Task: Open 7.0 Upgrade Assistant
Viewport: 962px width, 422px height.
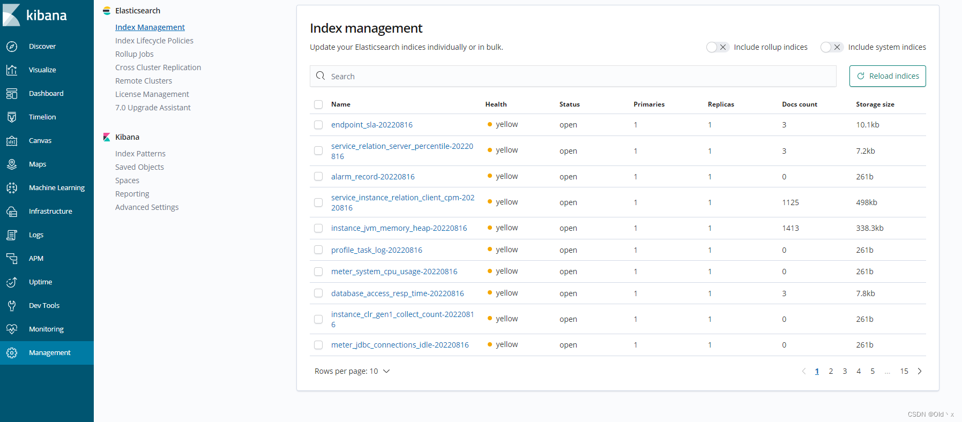Action: click(x=153, y=108)
